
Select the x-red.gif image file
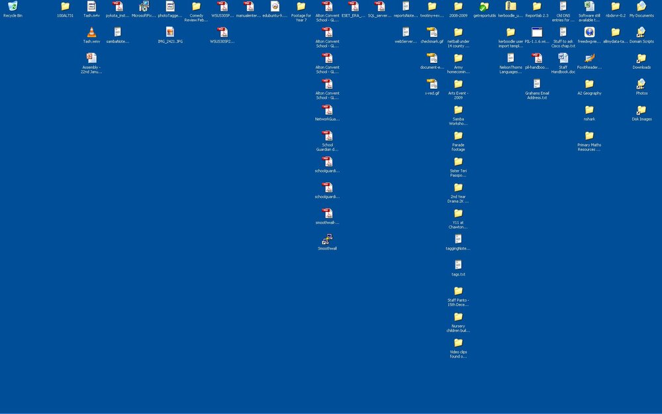click(x=432, y=83)
